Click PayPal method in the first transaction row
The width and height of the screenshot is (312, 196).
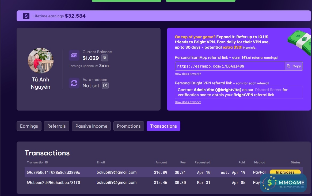(x=259, y=172)
